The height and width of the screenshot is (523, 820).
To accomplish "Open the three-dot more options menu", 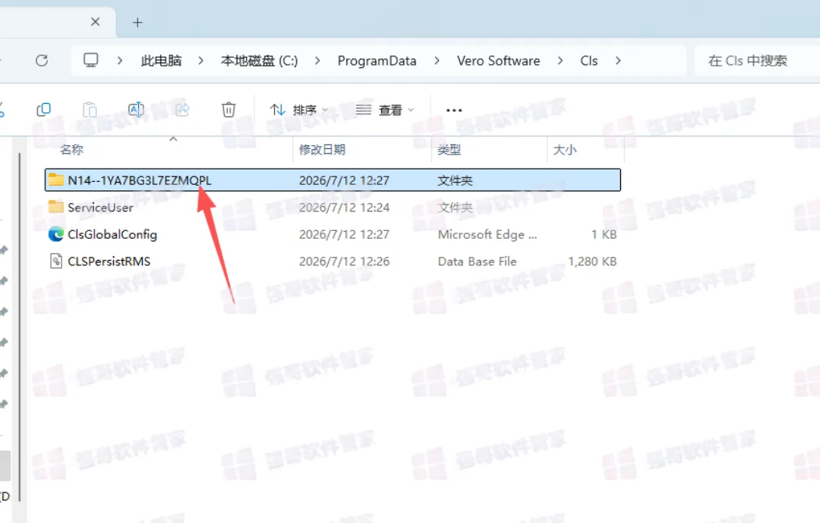I will coord(454,110).
